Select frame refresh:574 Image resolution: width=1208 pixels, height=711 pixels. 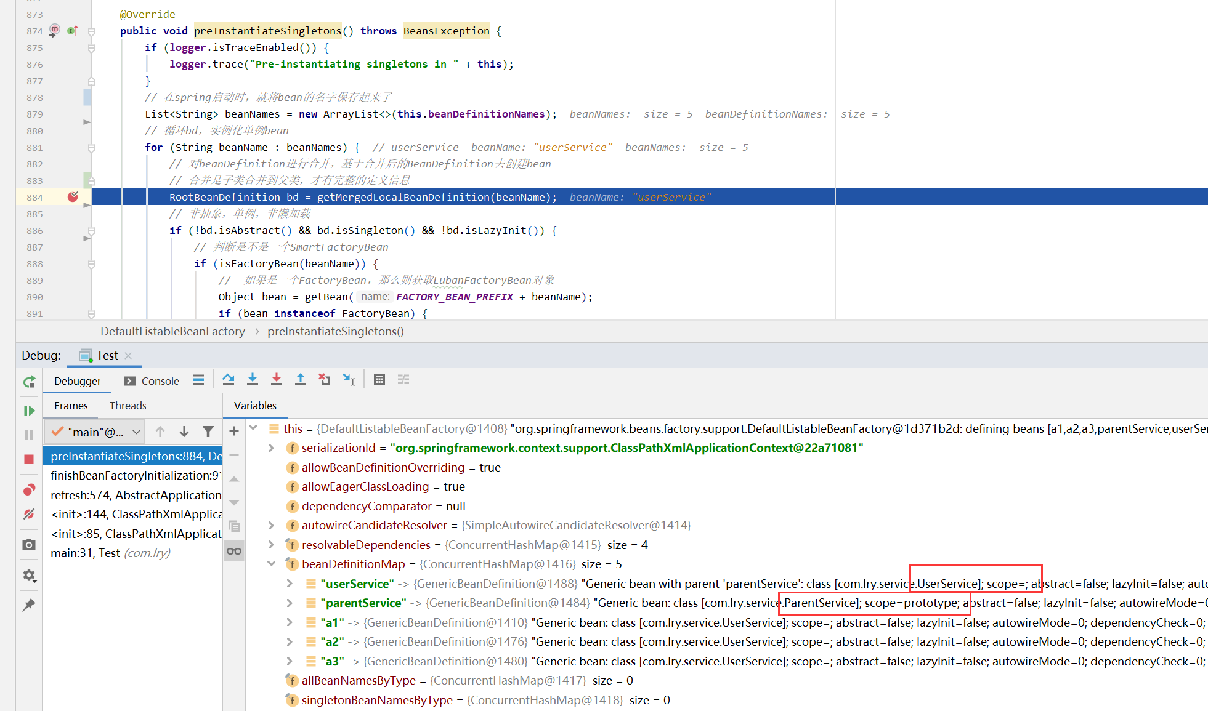(x=132, y=495)
